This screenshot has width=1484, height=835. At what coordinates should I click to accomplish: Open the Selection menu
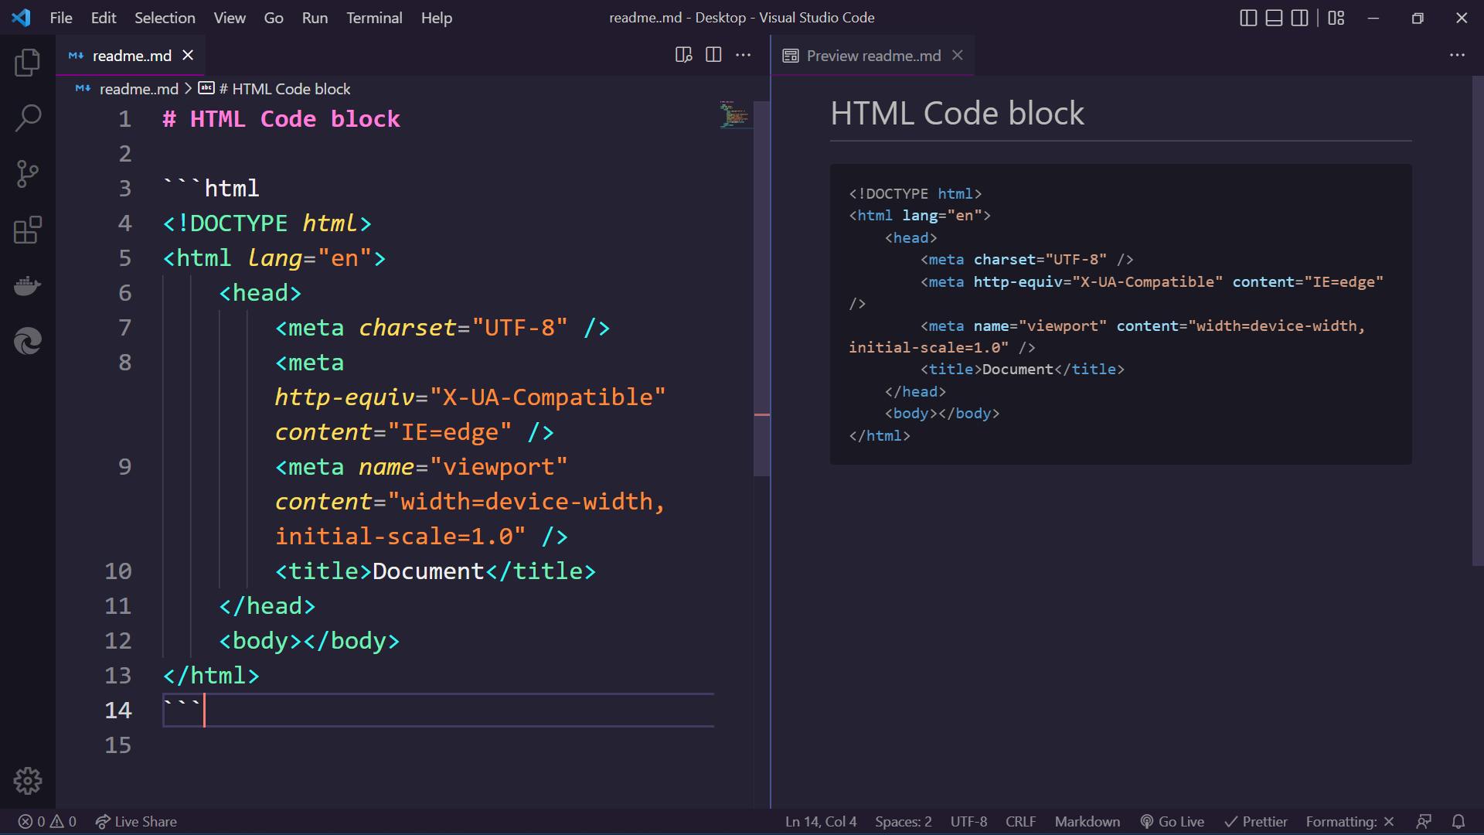[x=165, y=18]
